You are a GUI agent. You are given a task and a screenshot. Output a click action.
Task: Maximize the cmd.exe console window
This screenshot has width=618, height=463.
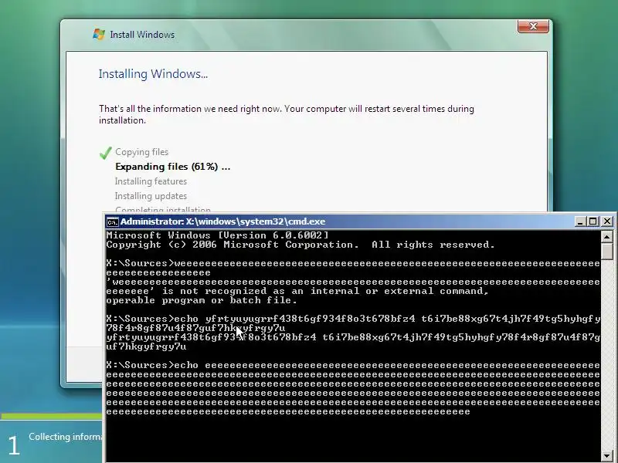(593, 221)
